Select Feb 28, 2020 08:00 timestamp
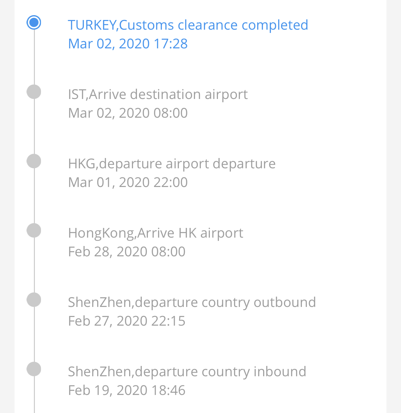The width and height of the screenshot is (401, 413). pyautogui.click(x=127, y=252)
